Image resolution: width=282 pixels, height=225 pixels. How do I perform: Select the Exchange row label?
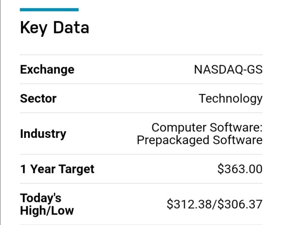click(x=47, y=69)
